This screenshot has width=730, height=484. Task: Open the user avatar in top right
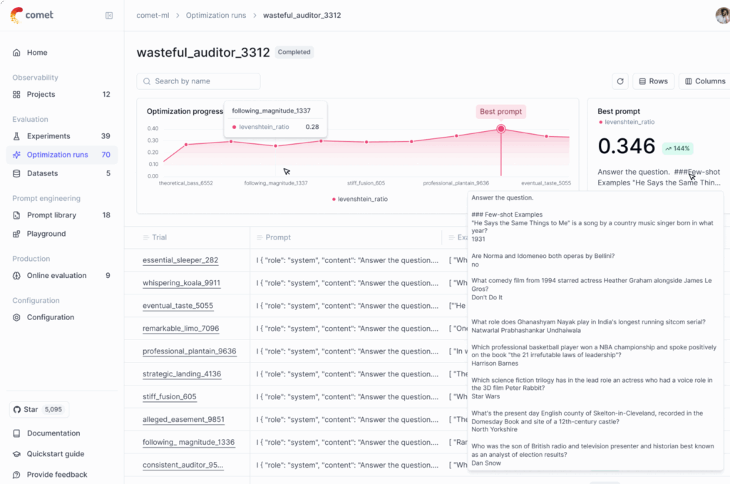[x=722, y=16]
